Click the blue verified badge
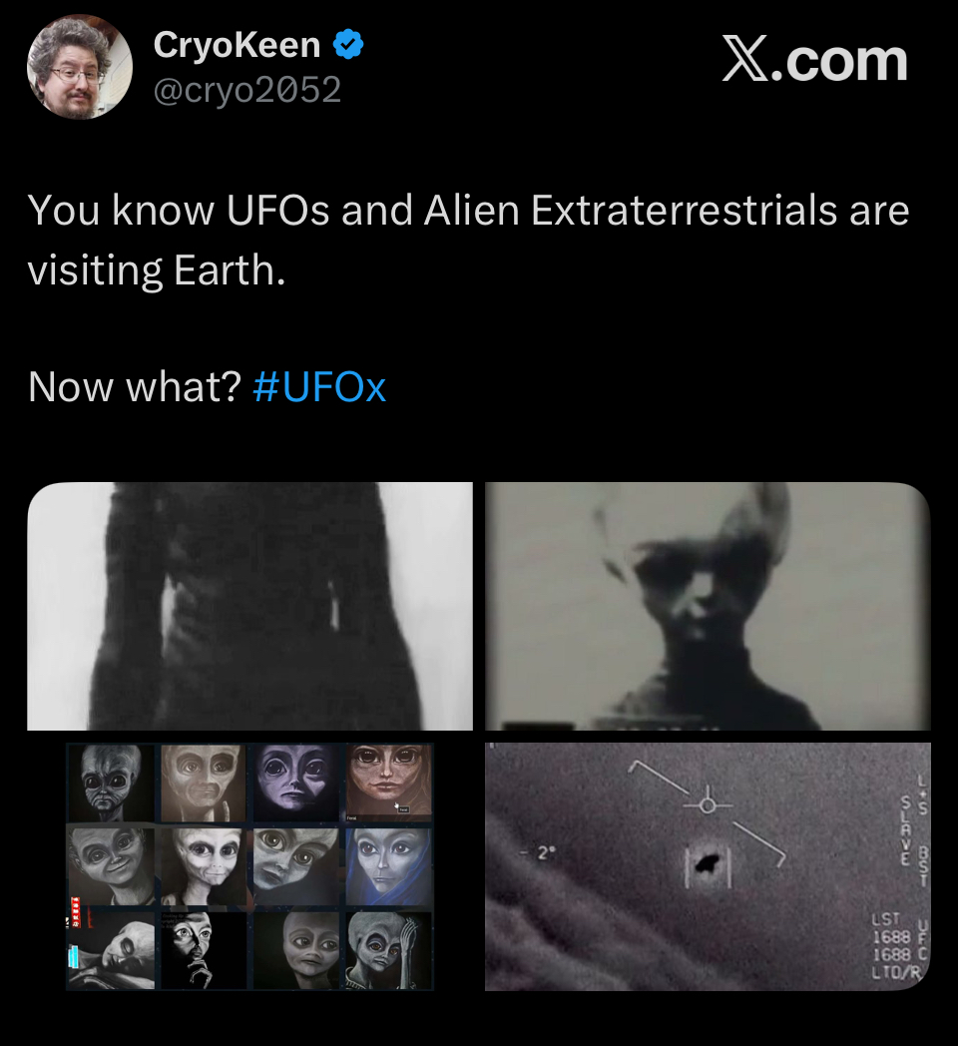Image resolution: width=958 pixels, height=1046 pixels. (348, 45)
